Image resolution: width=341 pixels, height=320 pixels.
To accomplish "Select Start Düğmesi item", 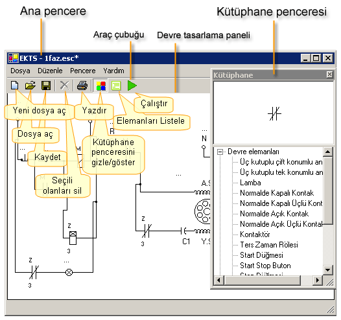I will click(x=261, y=255).
